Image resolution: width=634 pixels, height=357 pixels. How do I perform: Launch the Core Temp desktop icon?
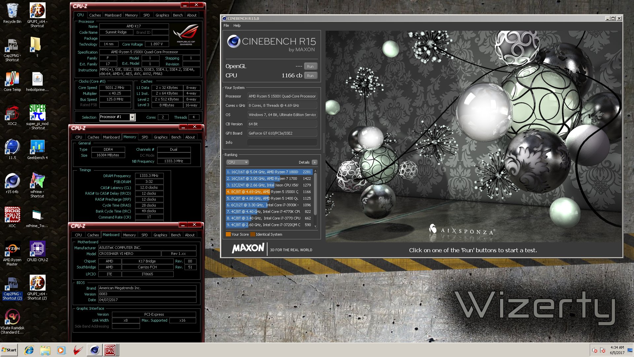(x=12, y=81)
